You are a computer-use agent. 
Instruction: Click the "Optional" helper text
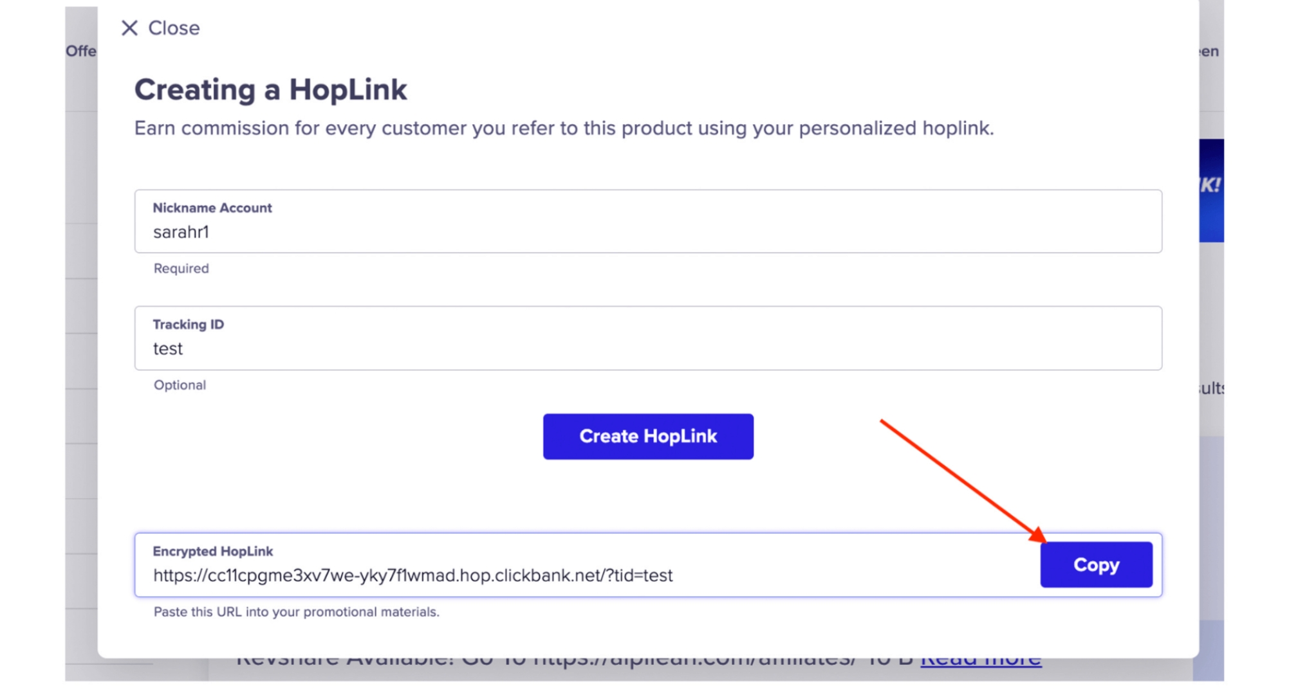coord(180,385)
